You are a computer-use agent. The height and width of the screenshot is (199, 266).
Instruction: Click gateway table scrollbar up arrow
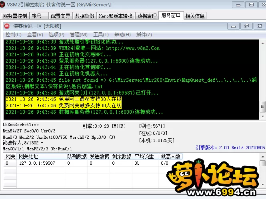tap(263, 157)
